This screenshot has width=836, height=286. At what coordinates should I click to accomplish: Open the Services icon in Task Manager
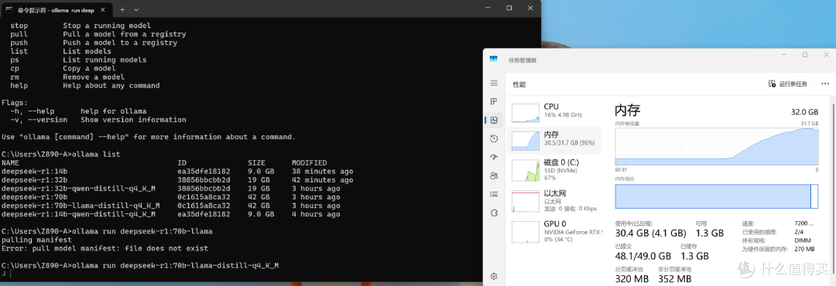494,213
